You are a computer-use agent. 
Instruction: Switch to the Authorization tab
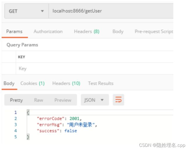click(x=48, y=31)
